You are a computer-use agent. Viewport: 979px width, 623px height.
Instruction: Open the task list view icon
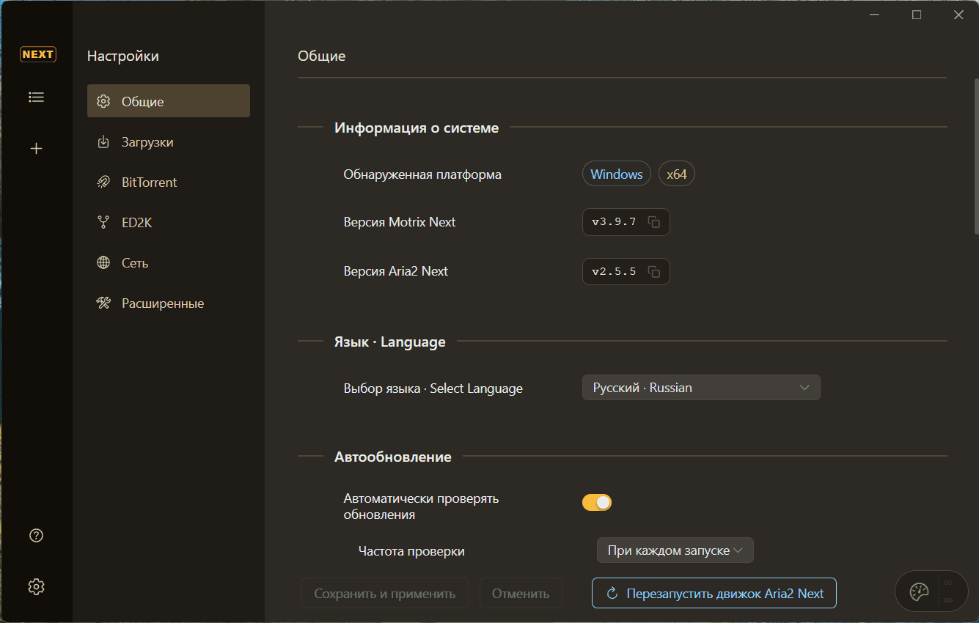point(37,97)
